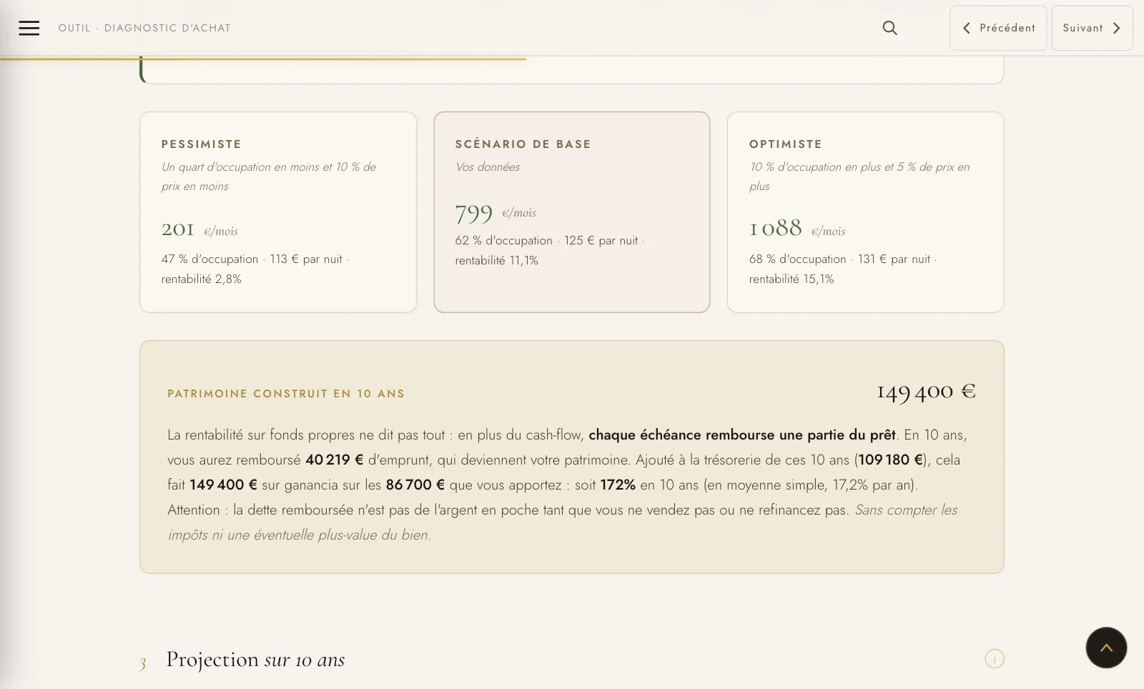Click the bold 86 700 € amount
1144x689 pixels.
pos(415,485)
